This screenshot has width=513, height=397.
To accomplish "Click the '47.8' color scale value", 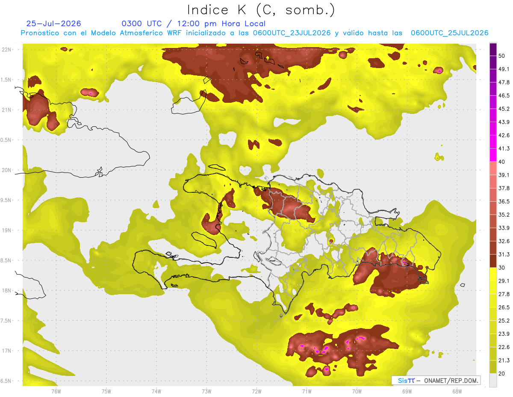I will [x=504, y=82].
